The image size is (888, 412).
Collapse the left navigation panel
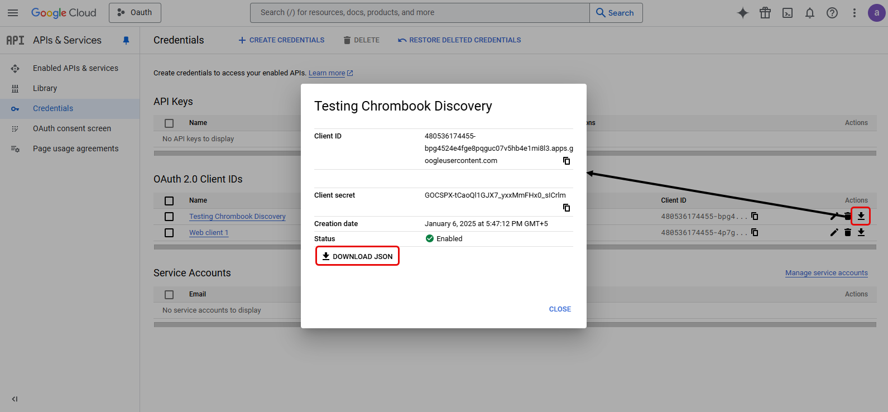(15, 399)
